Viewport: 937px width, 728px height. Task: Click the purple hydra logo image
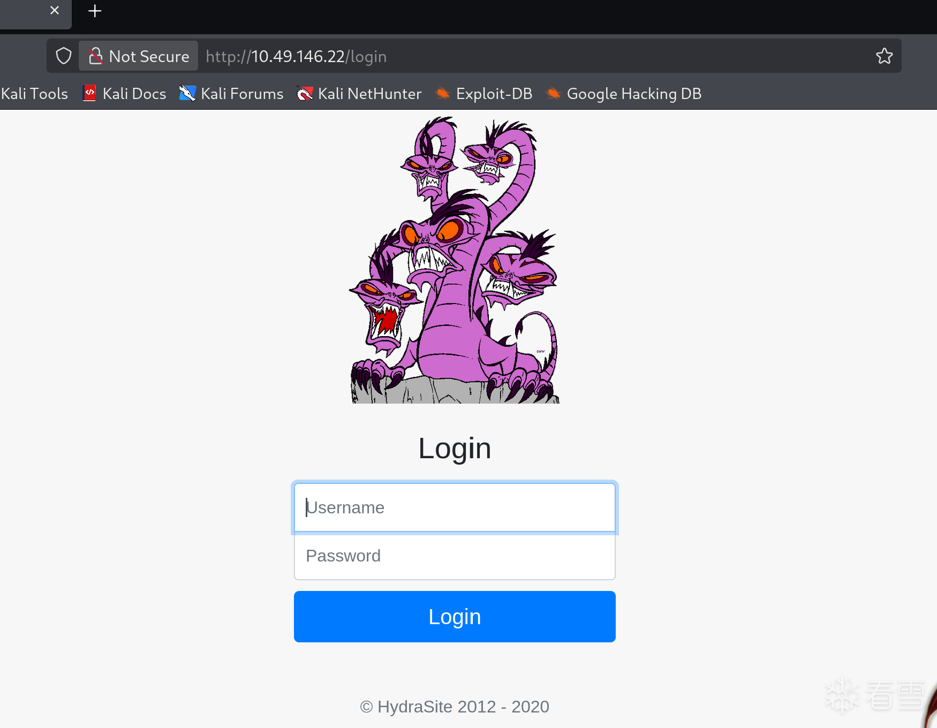[x=455, y=260]
